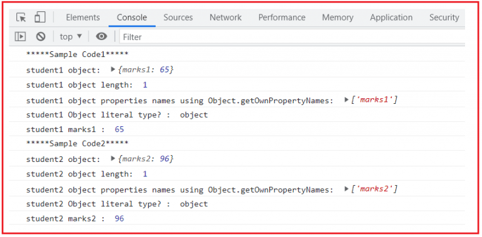Open the top context selector dropdown

pos(71,37)
